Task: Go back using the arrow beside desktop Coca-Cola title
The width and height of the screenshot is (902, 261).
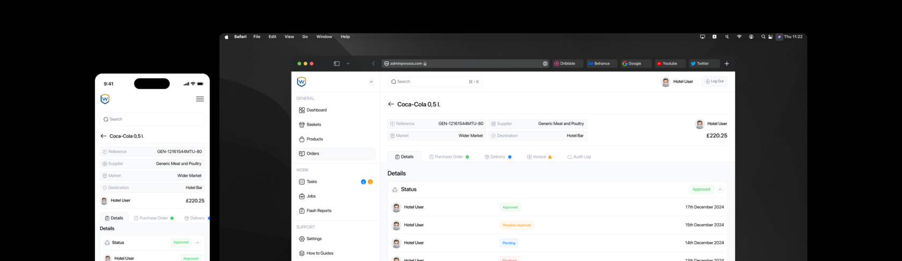Action: tap(391, 104)
